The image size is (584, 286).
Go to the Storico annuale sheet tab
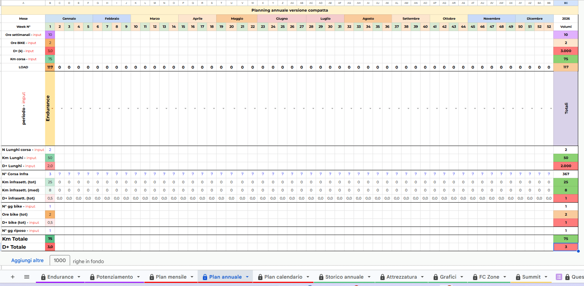344,277
